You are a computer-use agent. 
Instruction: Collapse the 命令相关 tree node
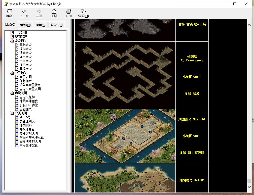point(7,41)
